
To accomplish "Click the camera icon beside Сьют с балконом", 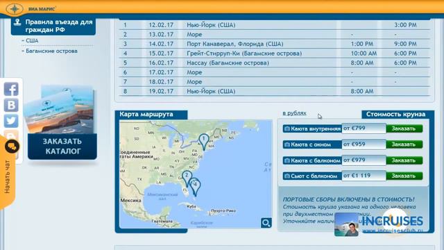I will tap(287, 176).
